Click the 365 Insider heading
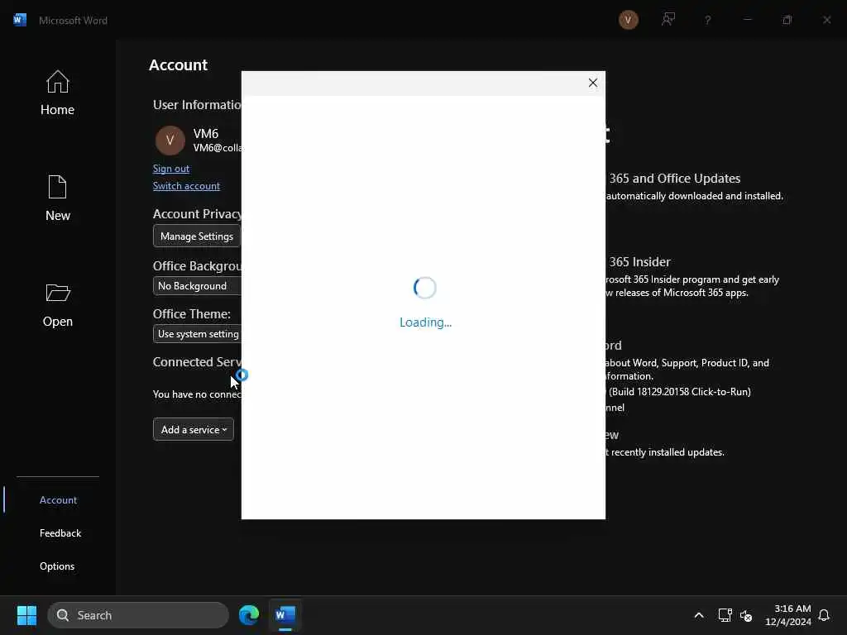The height and width of the screenshot is (635, 847). coord(639,262)
